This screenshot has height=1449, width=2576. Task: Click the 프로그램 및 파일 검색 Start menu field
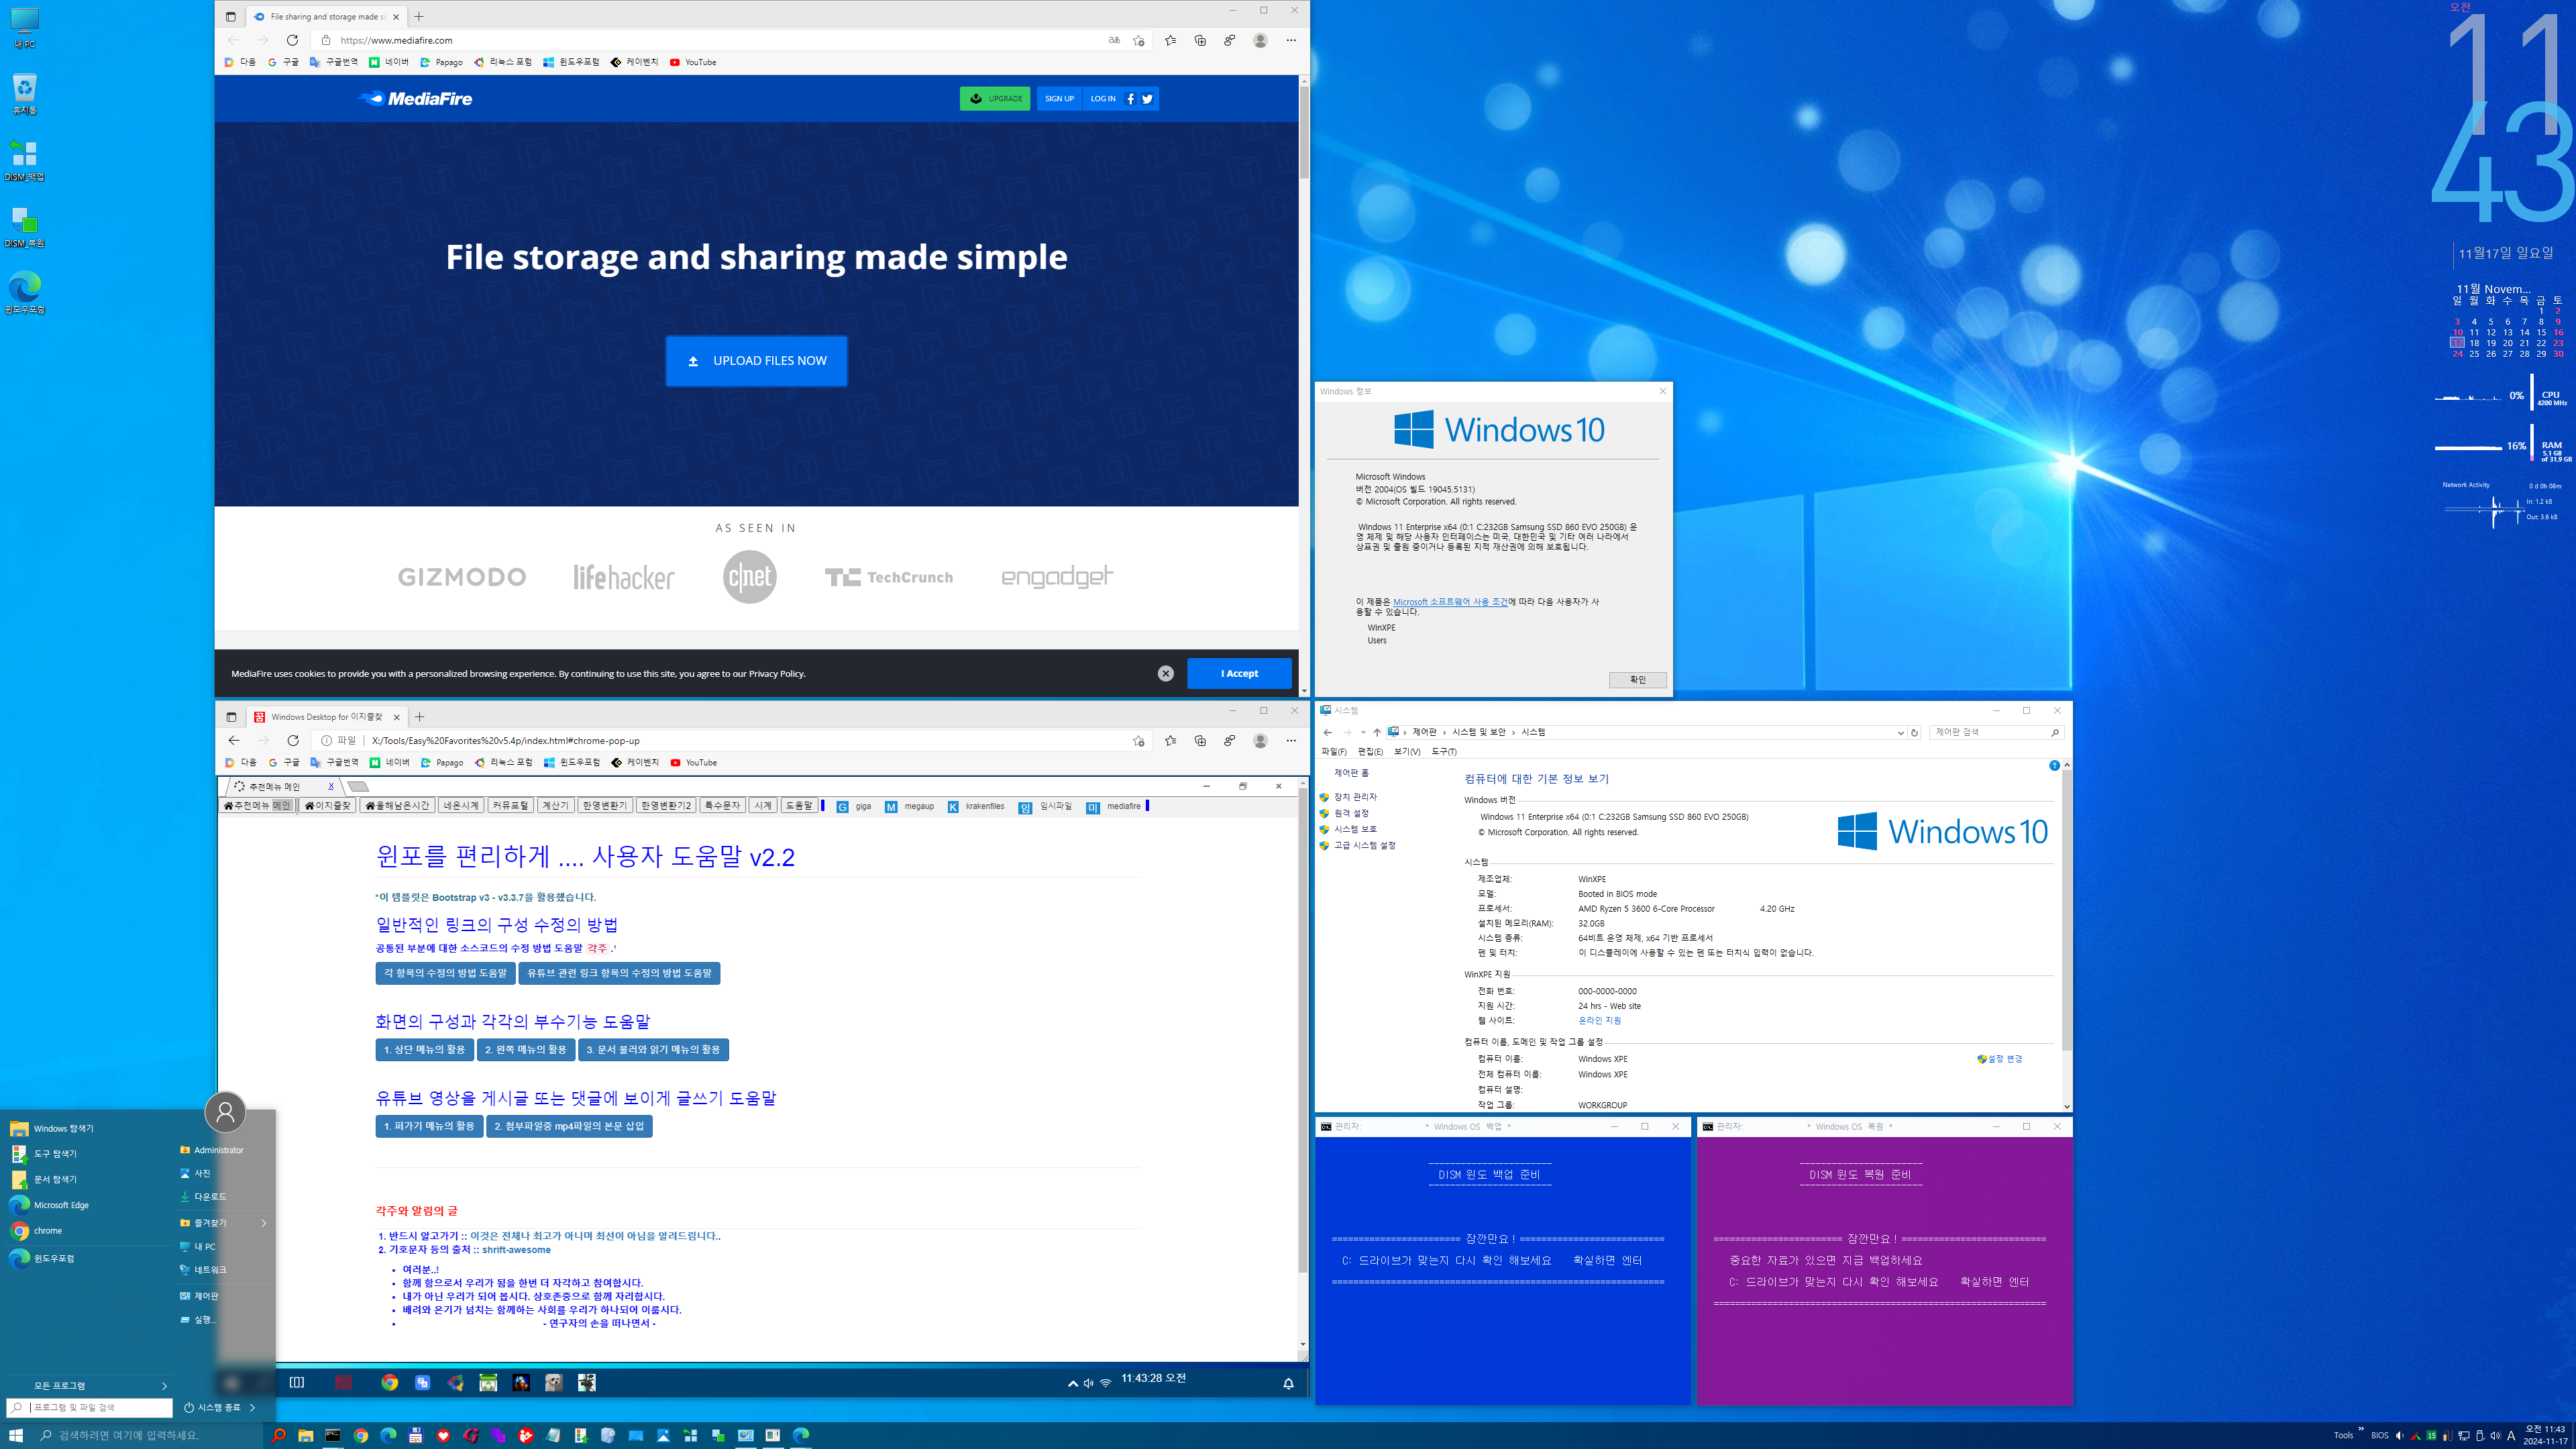click(90, 1407)
